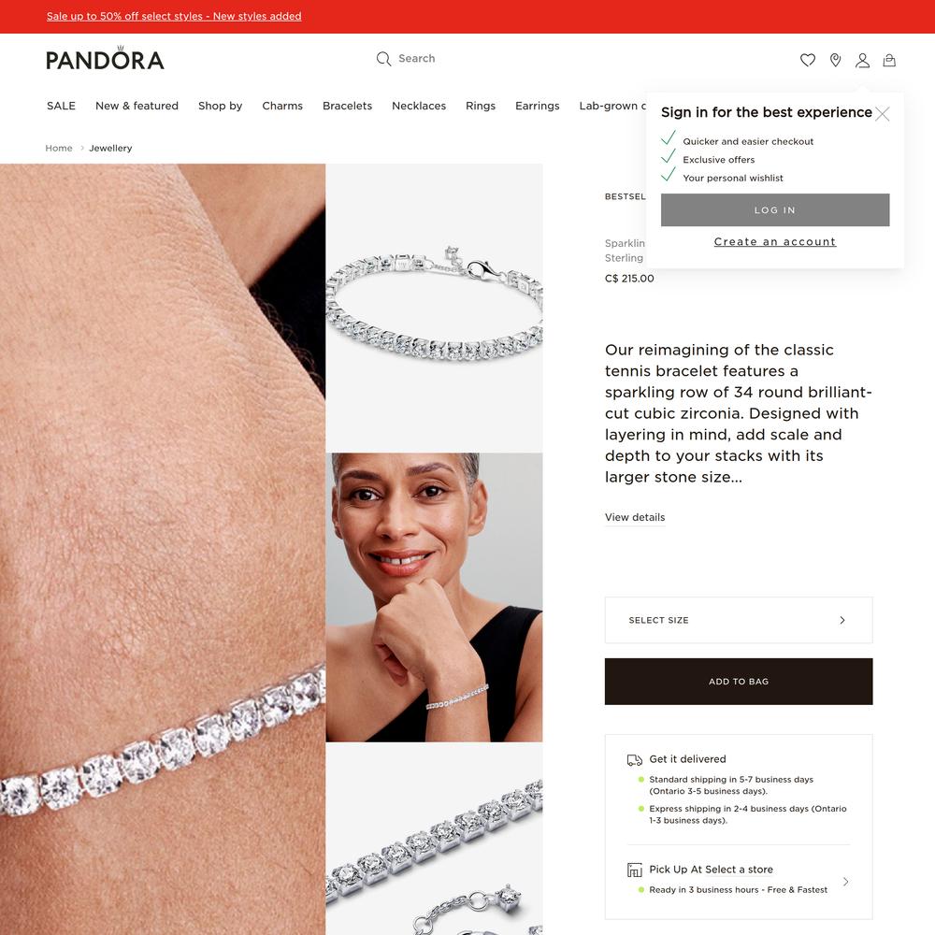Open the wishlist heart icon

[808, 60]
